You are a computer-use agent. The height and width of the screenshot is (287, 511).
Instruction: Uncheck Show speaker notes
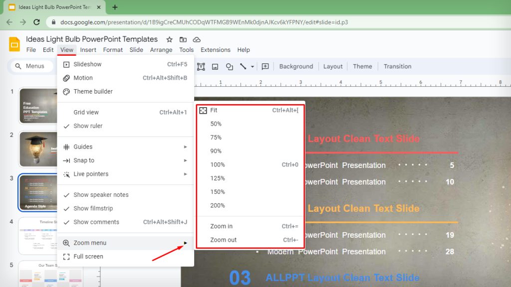101,195
